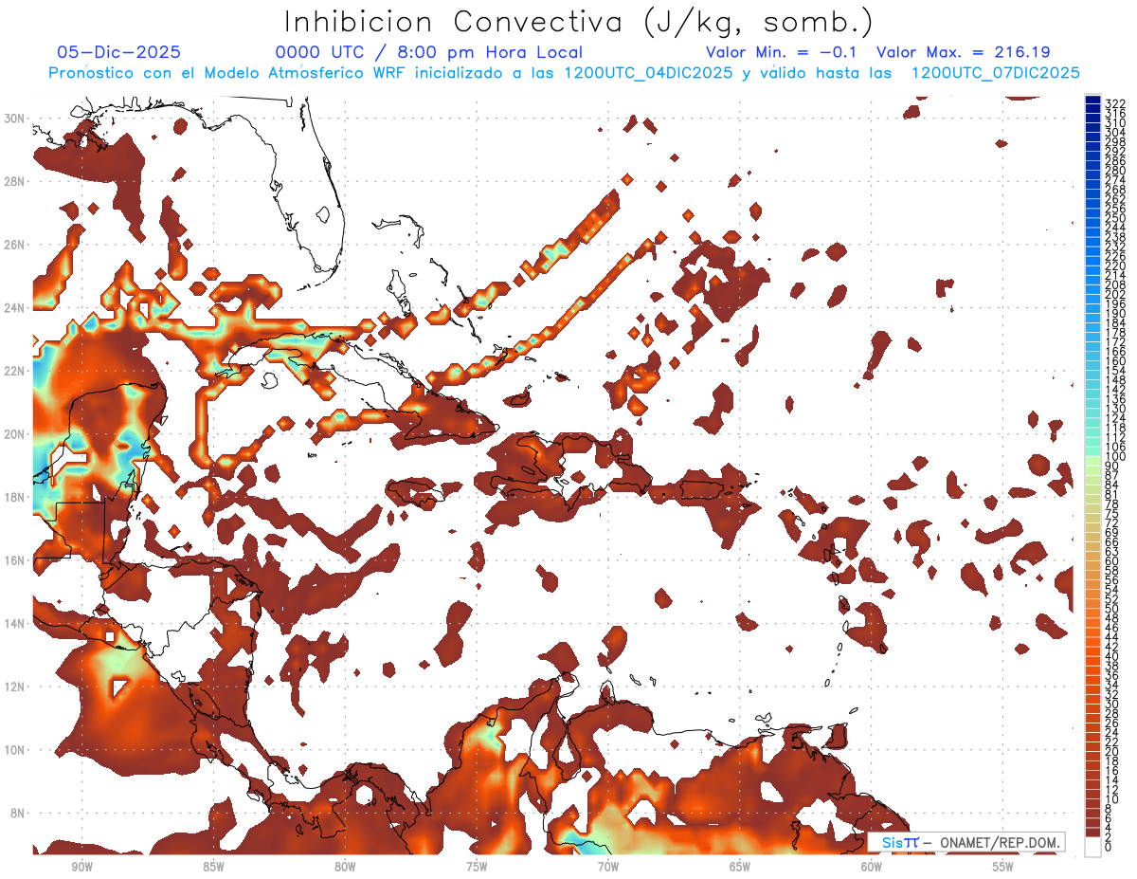The width and height of the screenshot is (1137, 879).
Task: Click the '14N' latitude label
Action: click(15, 623)
